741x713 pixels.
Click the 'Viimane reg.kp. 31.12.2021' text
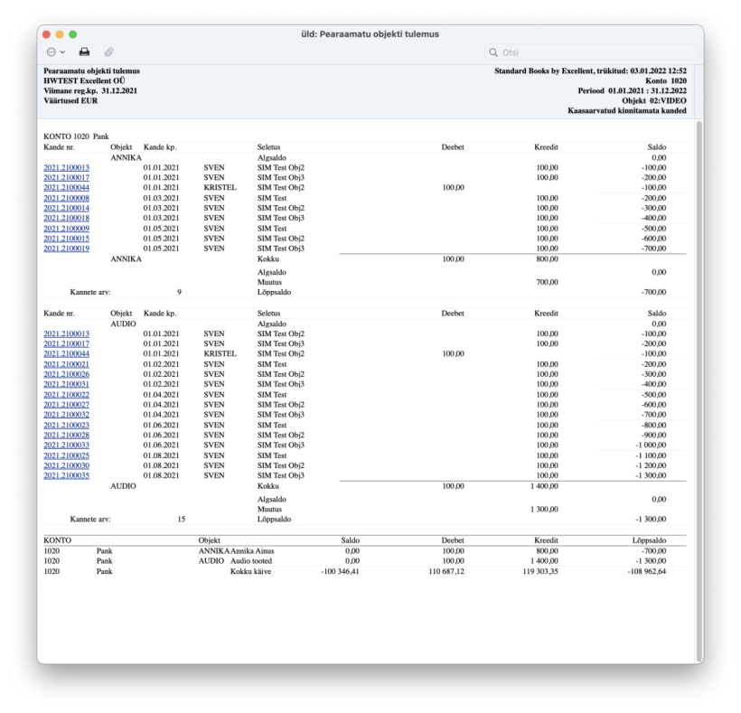click(x=90, y=90)
